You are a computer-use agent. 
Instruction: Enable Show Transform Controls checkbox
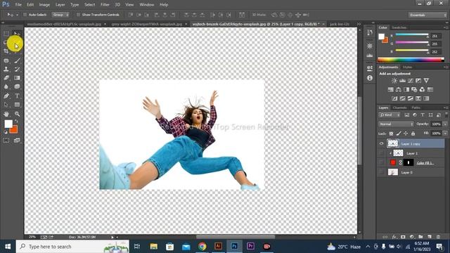pos(78,15)
